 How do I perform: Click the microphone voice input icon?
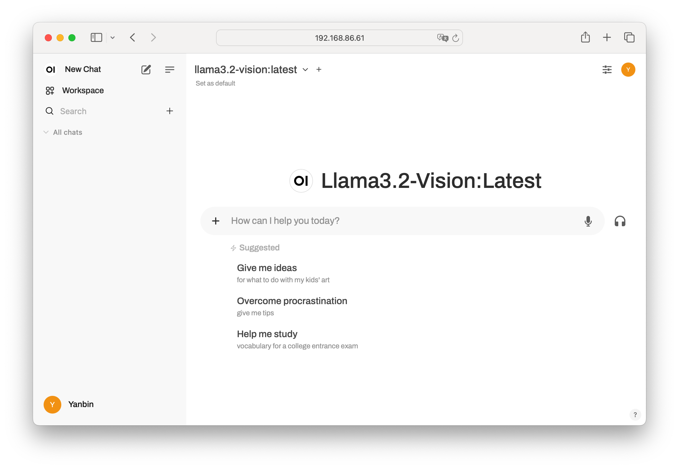(x=588, y=221)
